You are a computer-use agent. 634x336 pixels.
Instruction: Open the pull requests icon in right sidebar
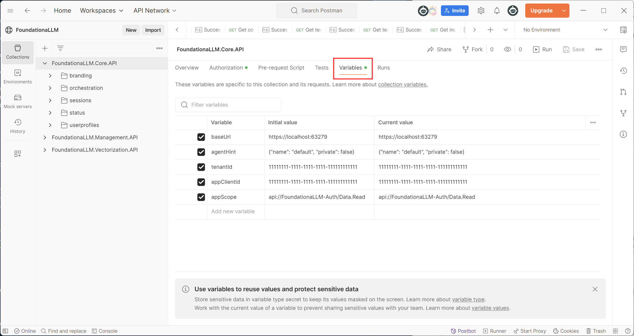(623, 92)
